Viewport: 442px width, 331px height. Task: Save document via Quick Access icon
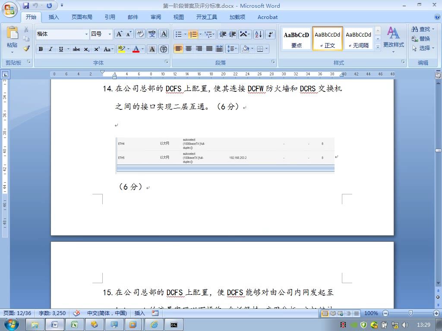[26, 6]
